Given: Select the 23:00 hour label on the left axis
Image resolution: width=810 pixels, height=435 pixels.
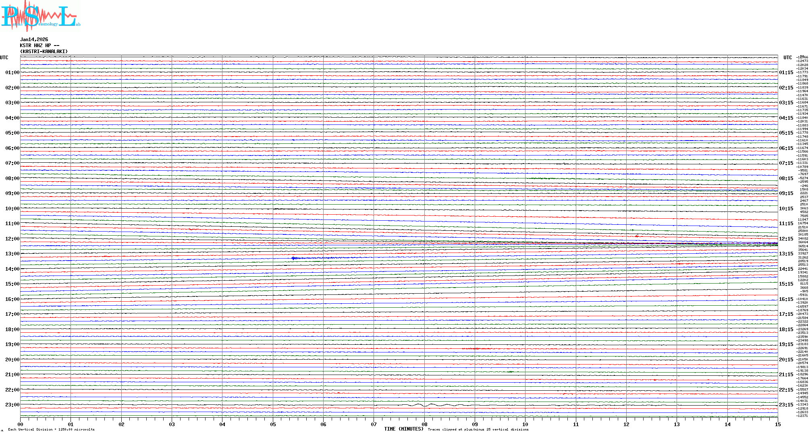Looking at the screenshot, I should pos(12,405).
